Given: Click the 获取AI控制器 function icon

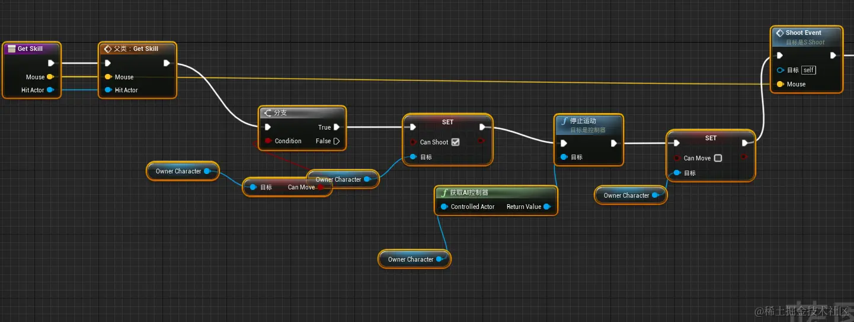Looking at the screenshot, I should pyautogui.click(x=444, y=192).
